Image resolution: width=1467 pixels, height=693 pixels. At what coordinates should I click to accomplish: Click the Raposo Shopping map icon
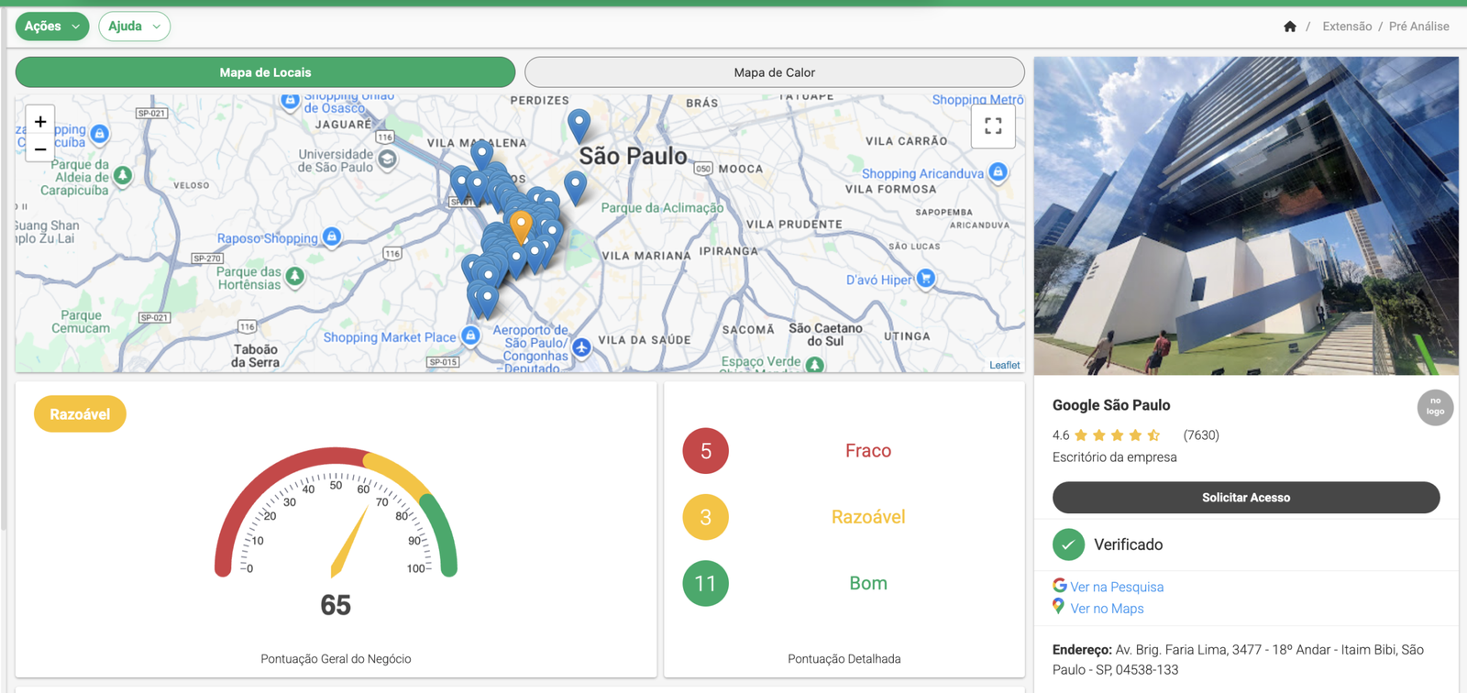click(x=332, y=236)
